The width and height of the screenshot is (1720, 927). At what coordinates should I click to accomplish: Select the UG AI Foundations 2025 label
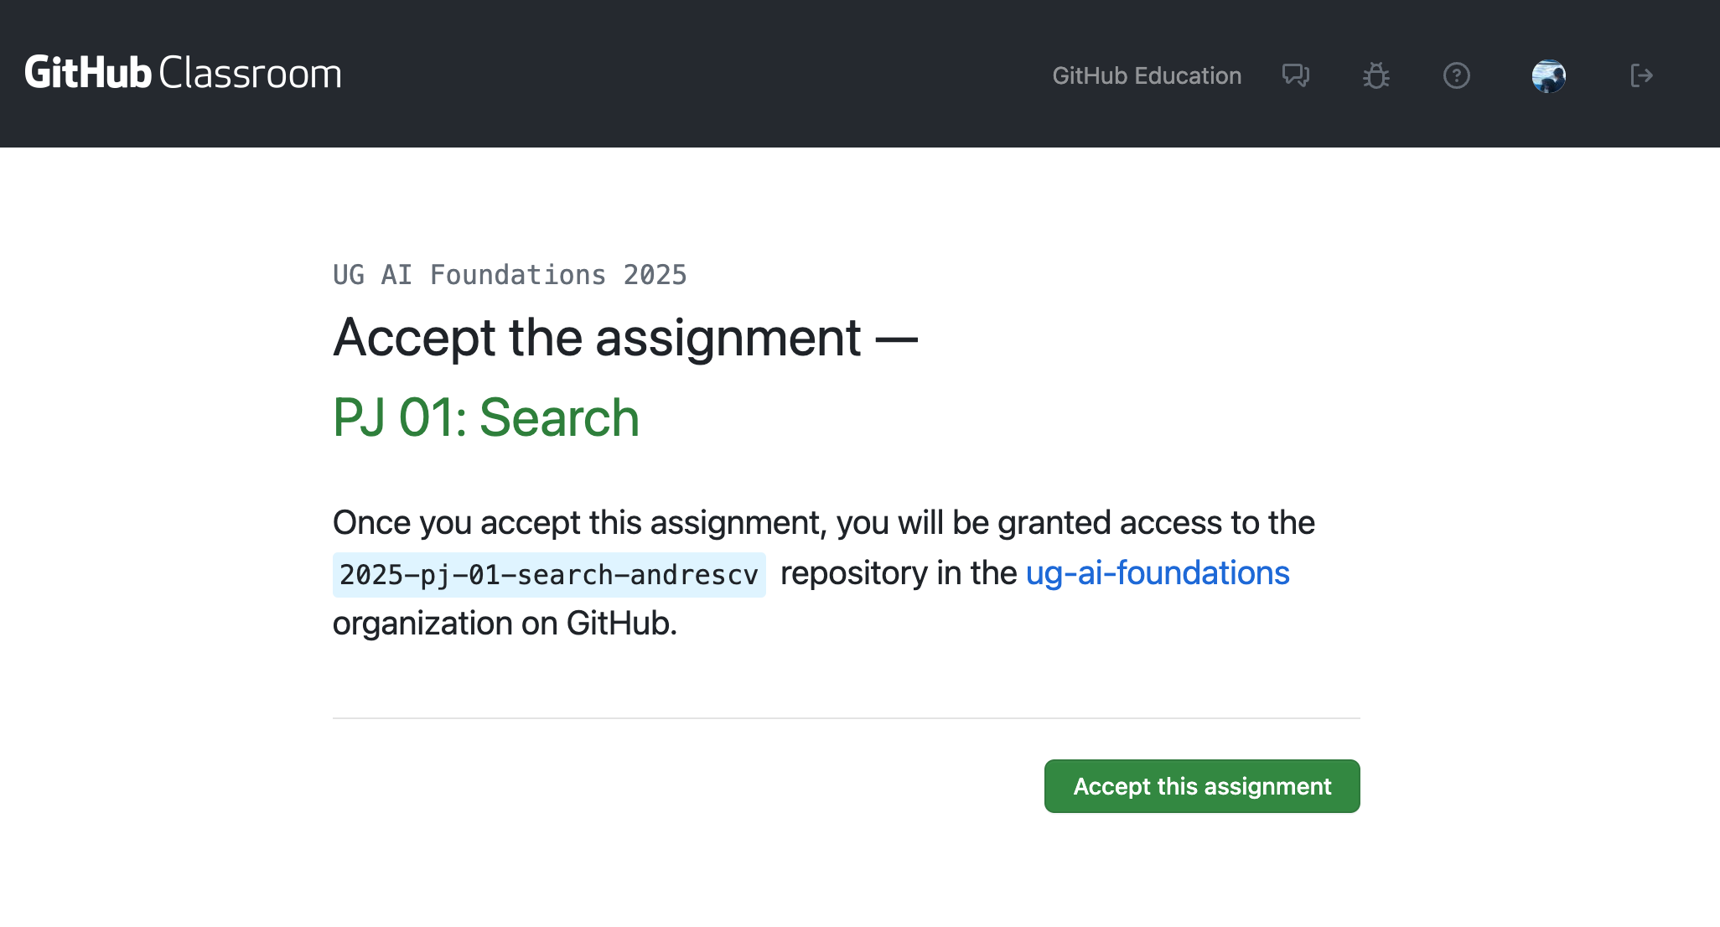[x=510, y=275]
